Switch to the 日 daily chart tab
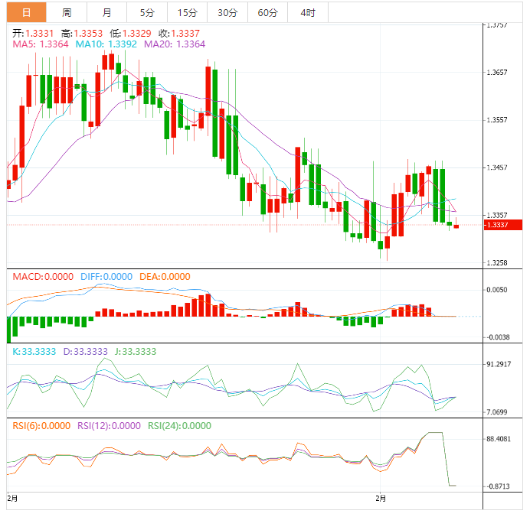 point(26,12)
